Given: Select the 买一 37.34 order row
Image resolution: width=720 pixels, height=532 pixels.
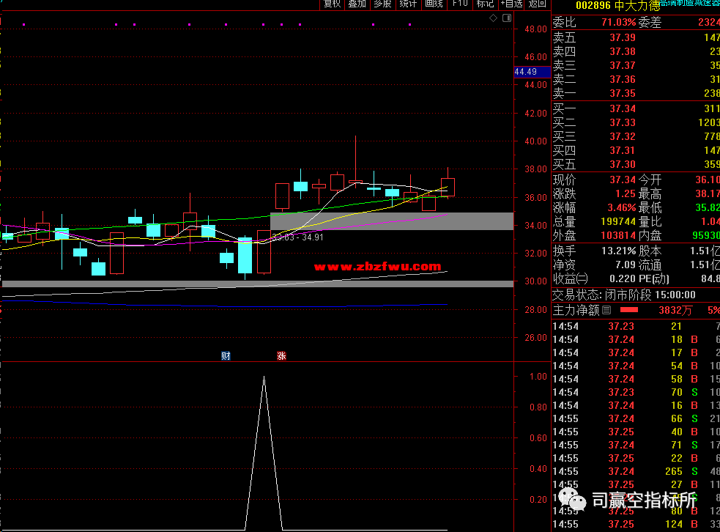Looking at the screenshot, I should (636, 109).
